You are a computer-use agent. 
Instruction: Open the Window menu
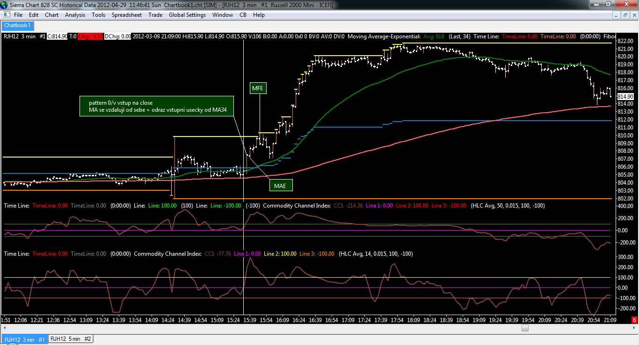223,15
